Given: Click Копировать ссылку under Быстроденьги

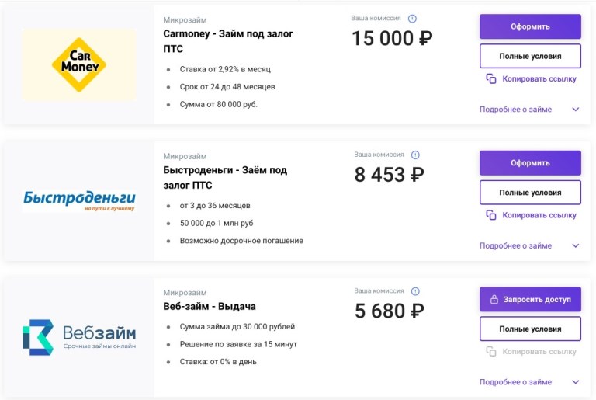Looking at the screenshot, I should point(539,215).
